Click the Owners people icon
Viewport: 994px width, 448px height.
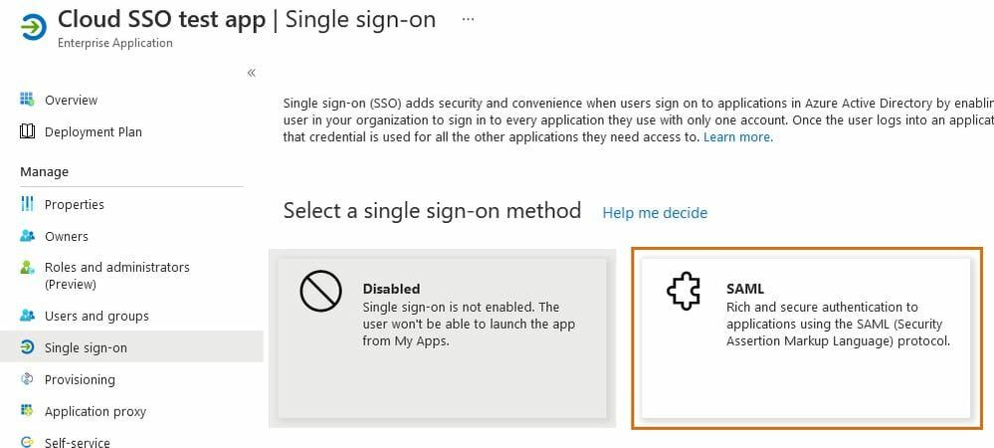(x=27, y=236)
